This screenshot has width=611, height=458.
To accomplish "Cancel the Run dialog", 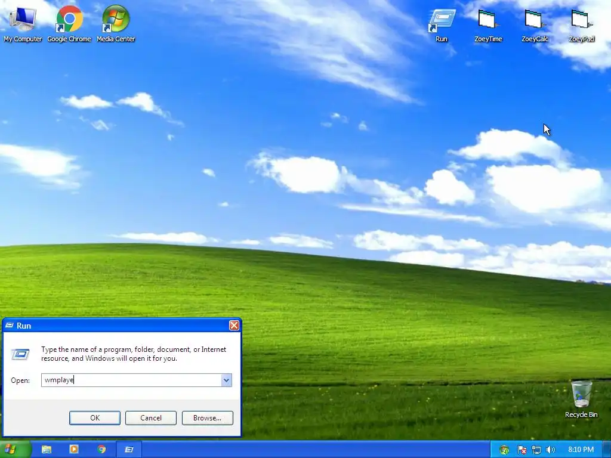I will click(x=151, y=418).
